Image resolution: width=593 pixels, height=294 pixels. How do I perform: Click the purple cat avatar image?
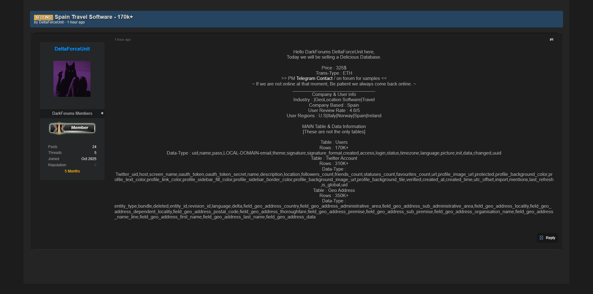coord(72,79)
